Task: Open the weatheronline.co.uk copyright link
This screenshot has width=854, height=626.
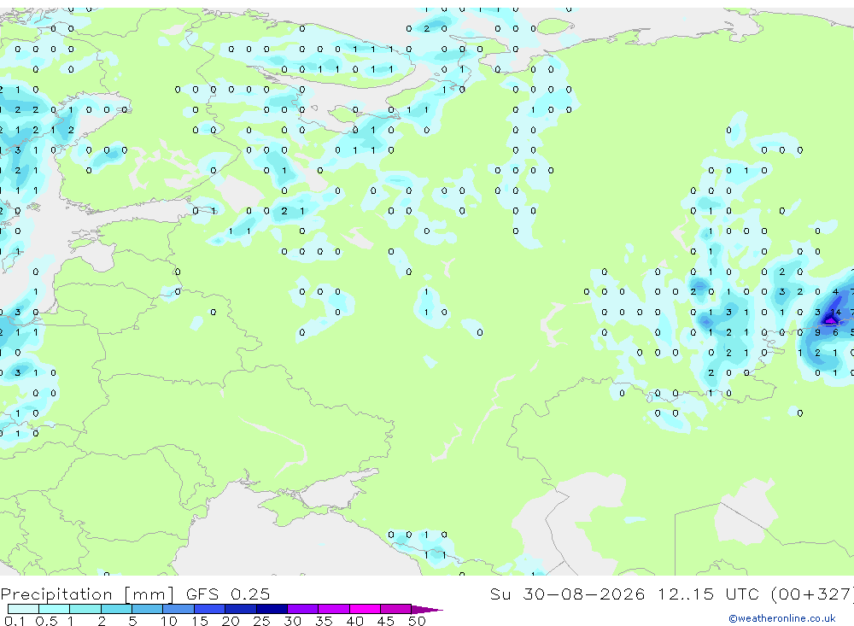Action: [x=782, y=618]
